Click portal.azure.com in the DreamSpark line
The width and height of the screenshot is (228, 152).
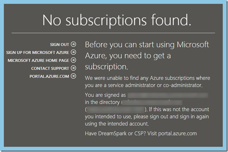coord(178,133)
